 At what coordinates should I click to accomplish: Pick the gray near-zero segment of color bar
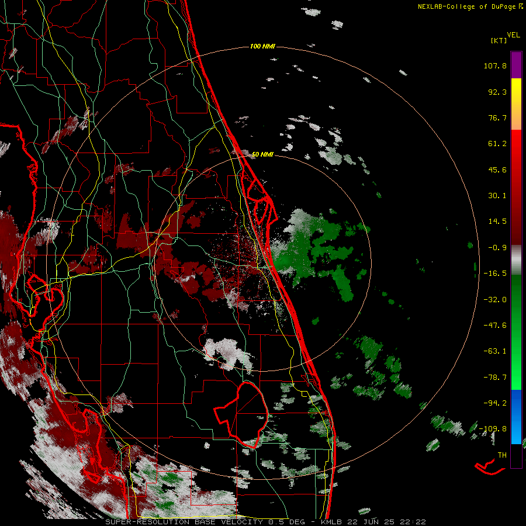[x=516, y=260]
